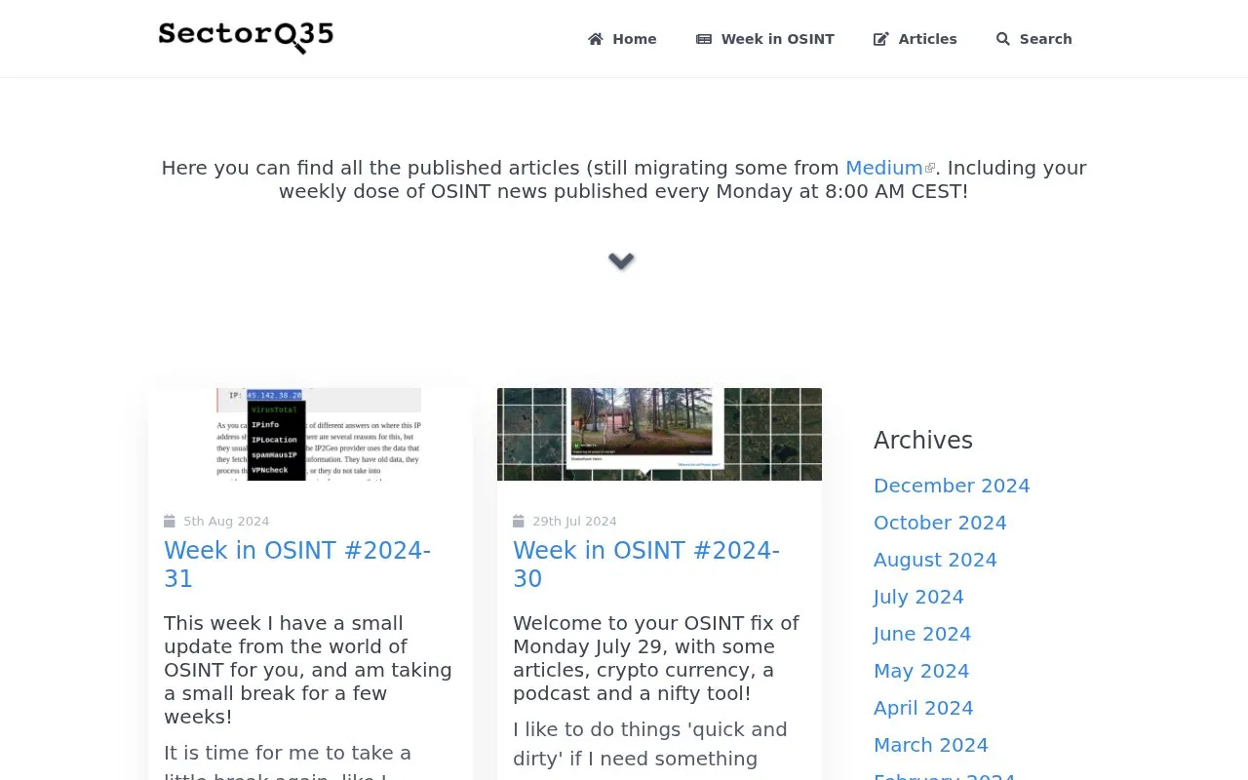Open the June 2024 archive
1248x780 pixels.
pyautogui.click(x=922, y=634)
